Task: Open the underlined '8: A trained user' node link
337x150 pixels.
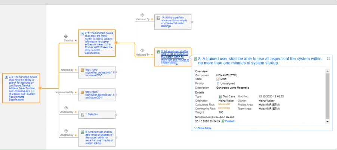Action: 175,57
